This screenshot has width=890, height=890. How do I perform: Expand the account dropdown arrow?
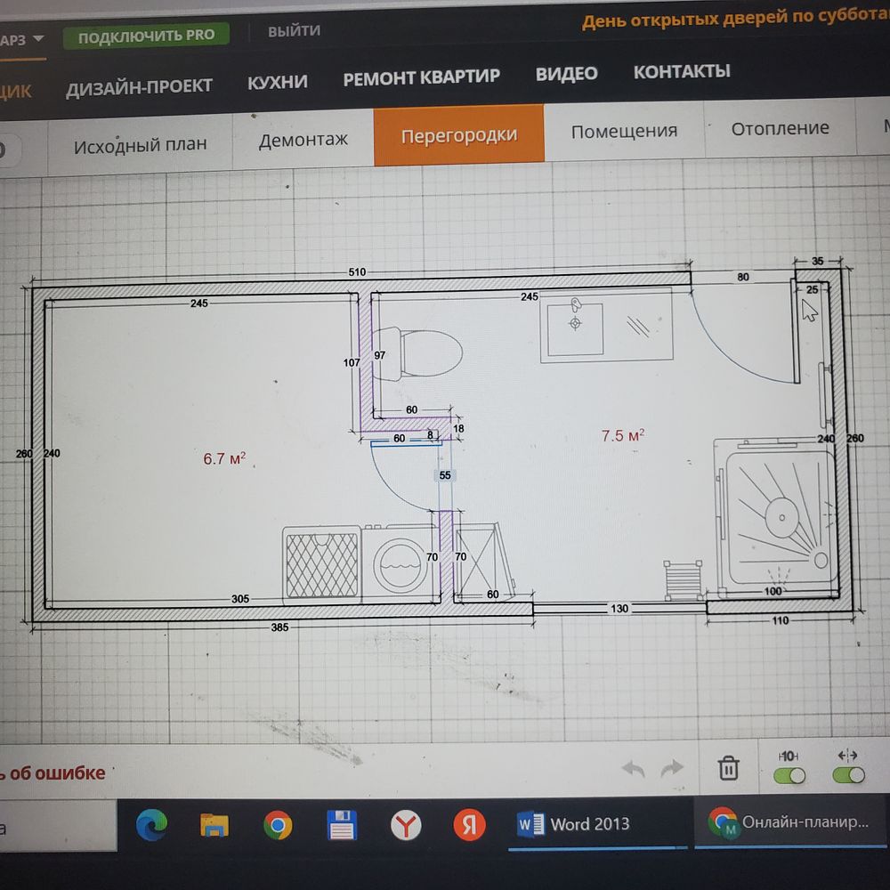pos(39,40)
